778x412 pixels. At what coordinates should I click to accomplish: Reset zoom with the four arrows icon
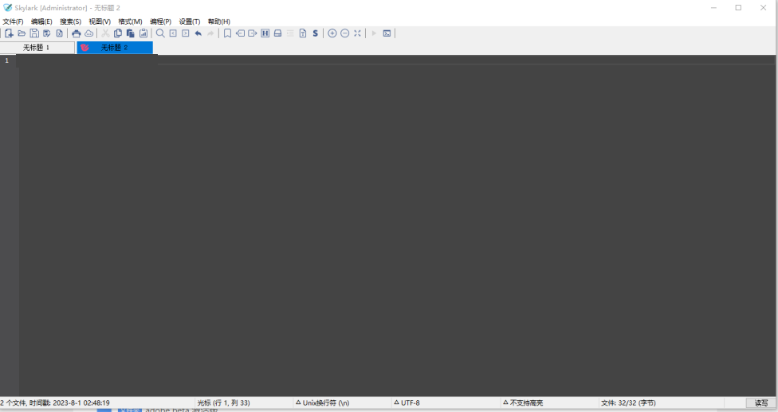point(357,33)
